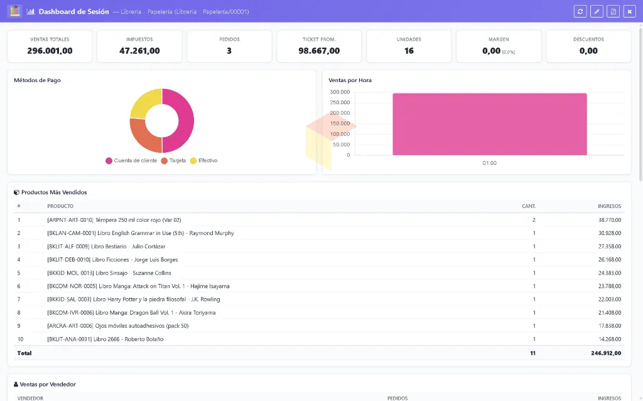
Task: Click the INGRESOS header in products table
Action: click(609, 206)
